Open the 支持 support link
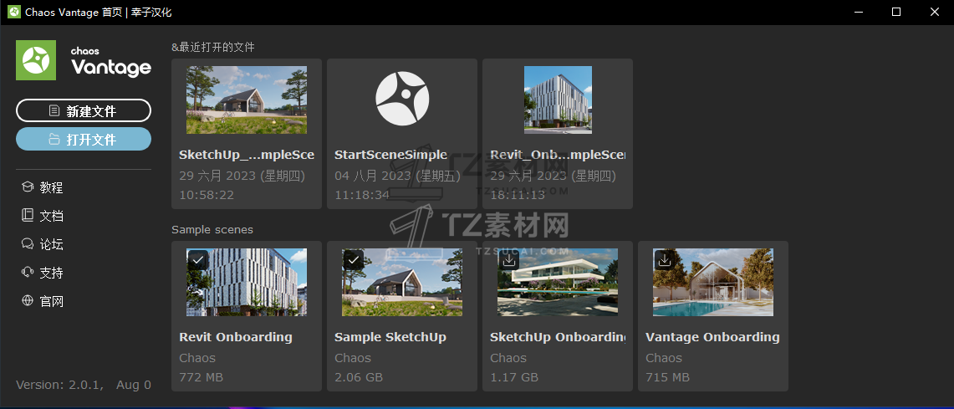954x409 pixels. click(x=52, y=272)
